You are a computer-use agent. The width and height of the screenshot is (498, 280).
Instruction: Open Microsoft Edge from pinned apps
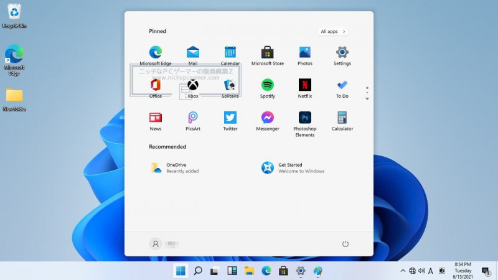tap(155, 55)
